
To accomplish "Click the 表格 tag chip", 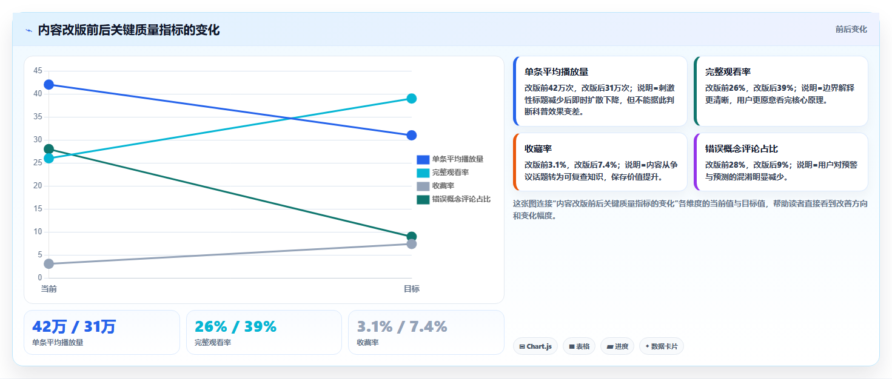I will (x=579, y=346).
